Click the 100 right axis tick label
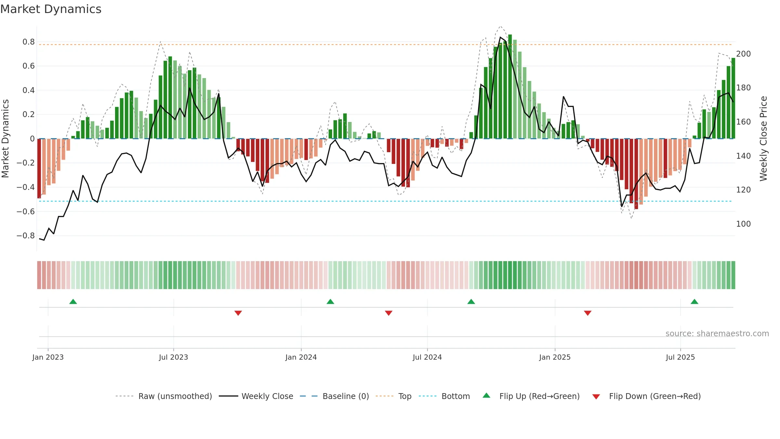Image resolution: width=780 pixels, height=439 pixels. [x=744, y=224]
